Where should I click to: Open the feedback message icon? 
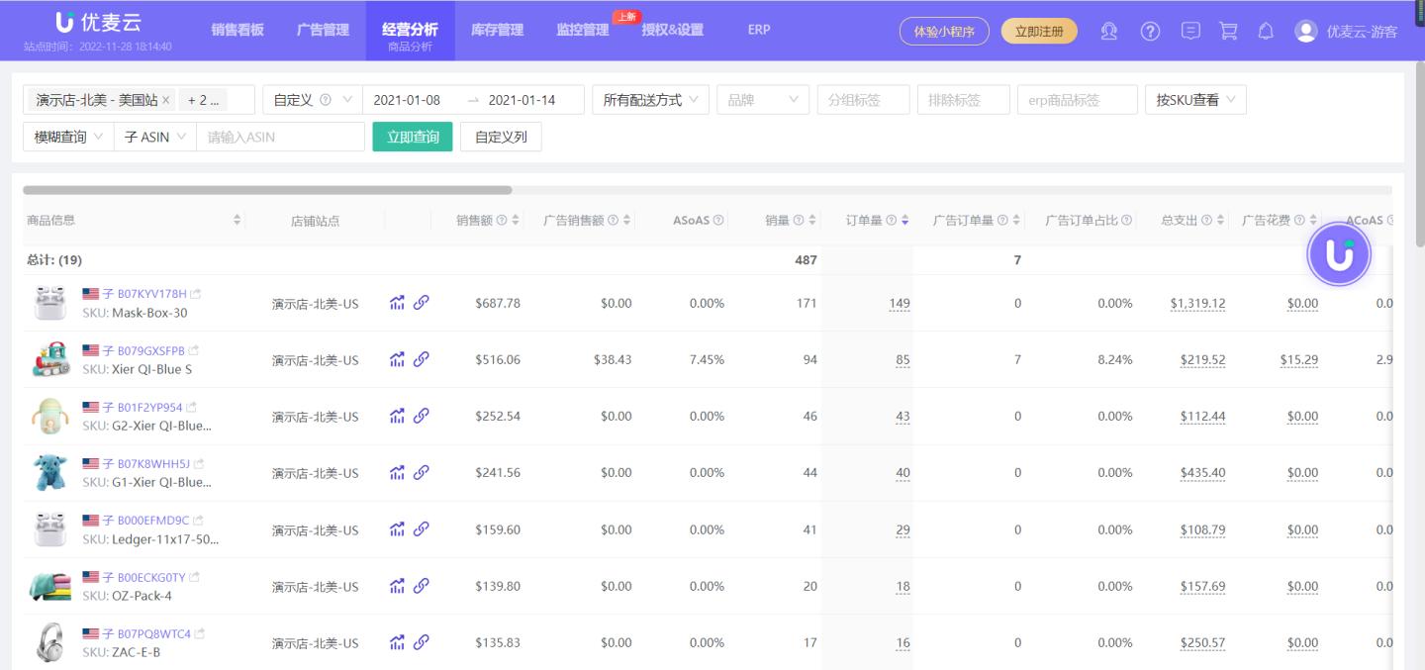coord(1188,31)
